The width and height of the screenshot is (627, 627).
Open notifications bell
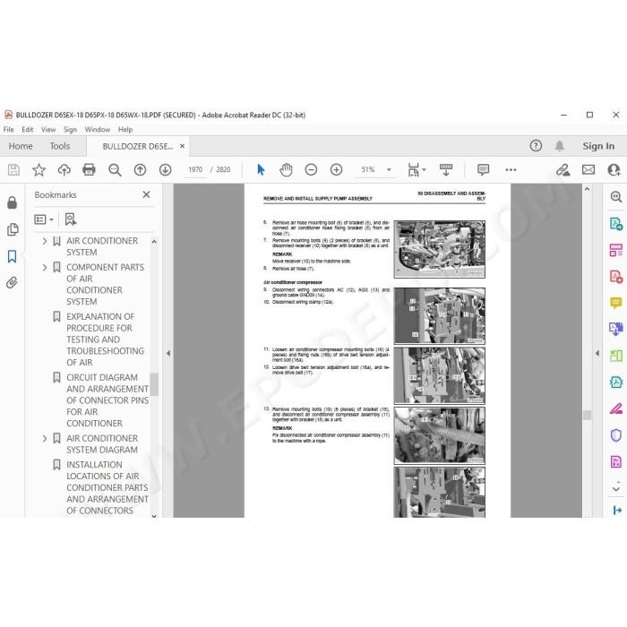(560, 146)
